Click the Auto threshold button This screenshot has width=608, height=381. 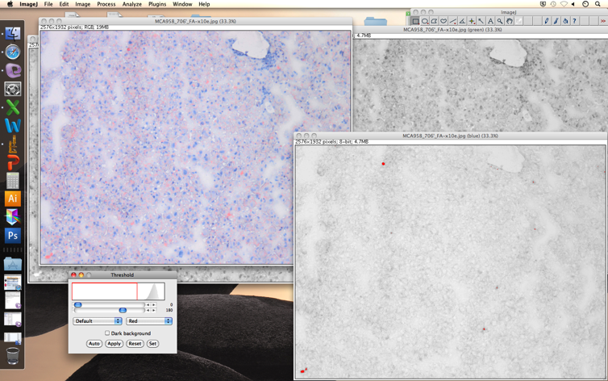click(94, 344)
